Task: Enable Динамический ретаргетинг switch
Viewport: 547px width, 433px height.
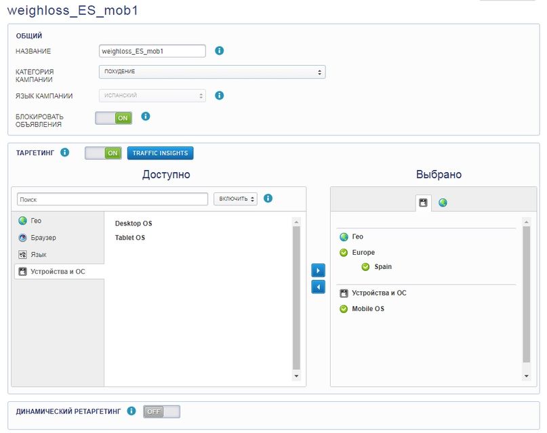Action: coord(161,412)
